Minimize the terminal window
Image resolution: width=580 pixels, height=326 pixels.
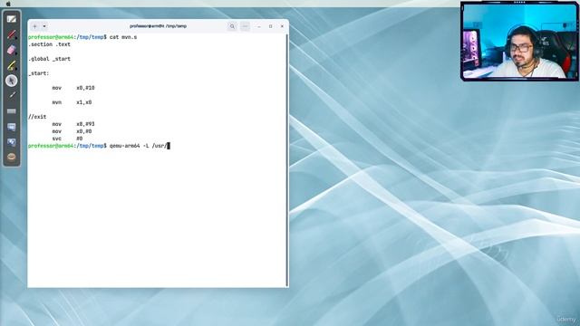pos(259,26)
